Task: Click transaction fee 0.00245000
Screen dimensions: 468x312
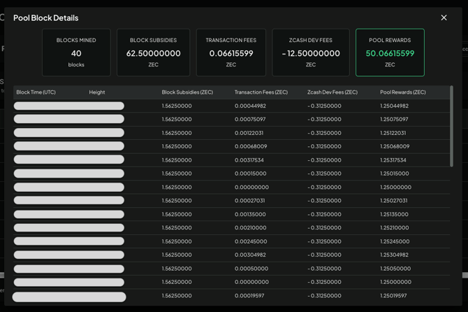Action: [x=251, y=241]
